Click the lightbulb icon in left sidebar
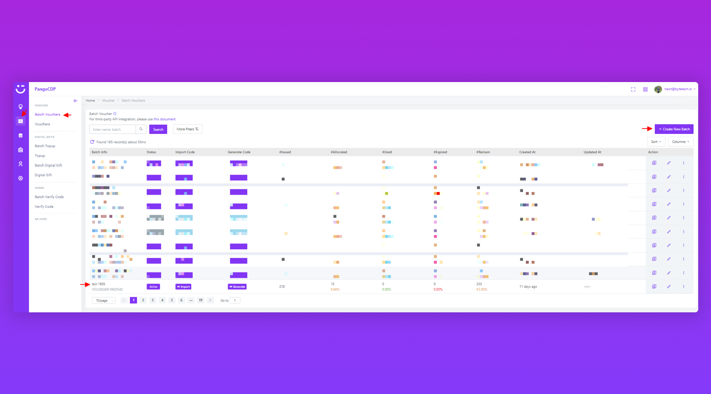Viewport: 711px width, 394px height. (x=21, y=107)
